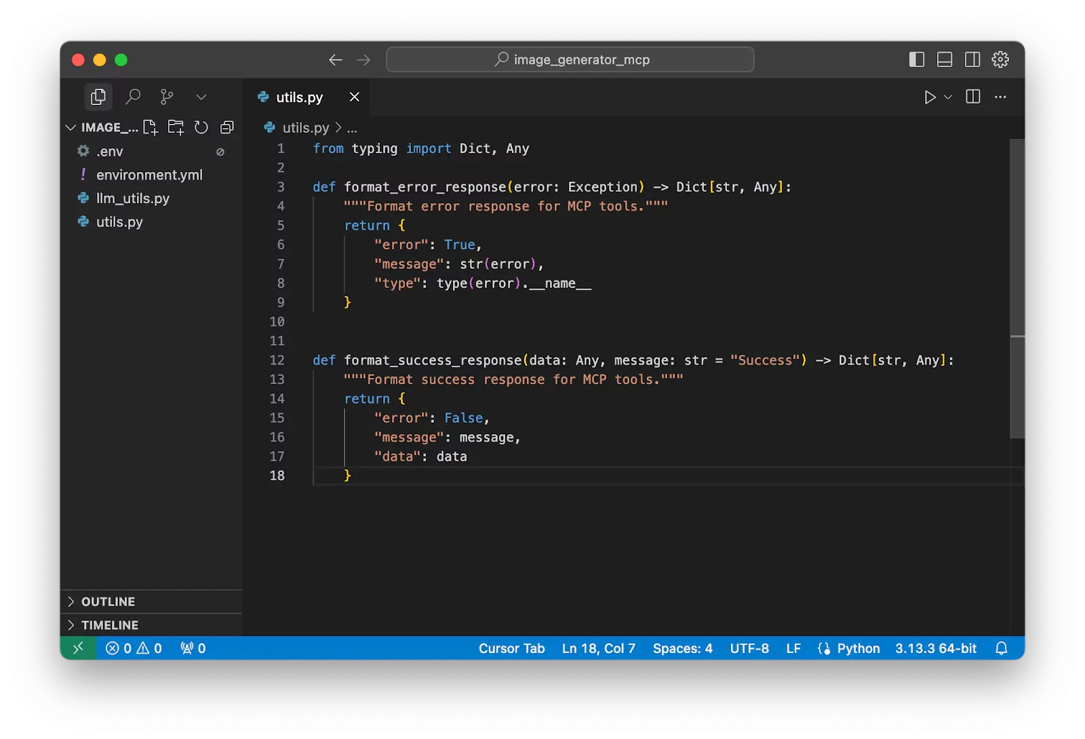This screenshot has height=739, width=1085.
Task: Create a new folder in explorer
Action: point(176,127)
